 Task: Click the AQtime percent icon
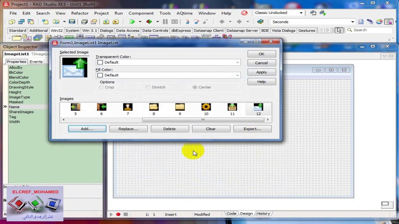coord(370,22)
